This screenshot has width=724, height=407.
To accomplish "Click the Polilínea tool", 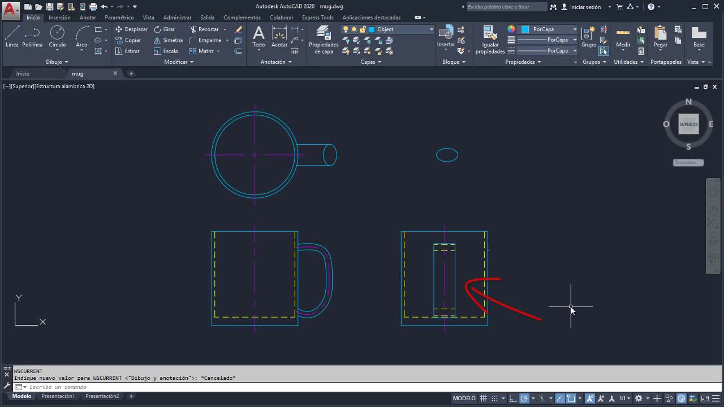I will [32, 36].
